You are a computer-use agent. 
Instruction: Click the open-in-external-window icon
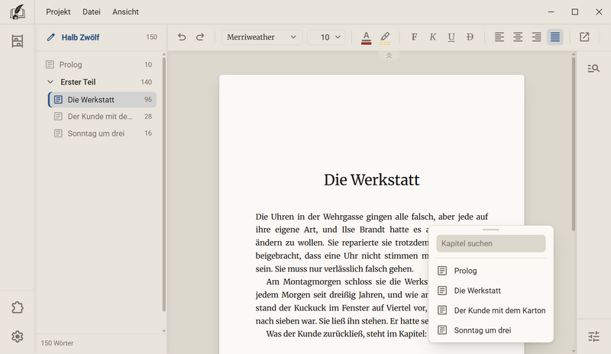(584, 37)
